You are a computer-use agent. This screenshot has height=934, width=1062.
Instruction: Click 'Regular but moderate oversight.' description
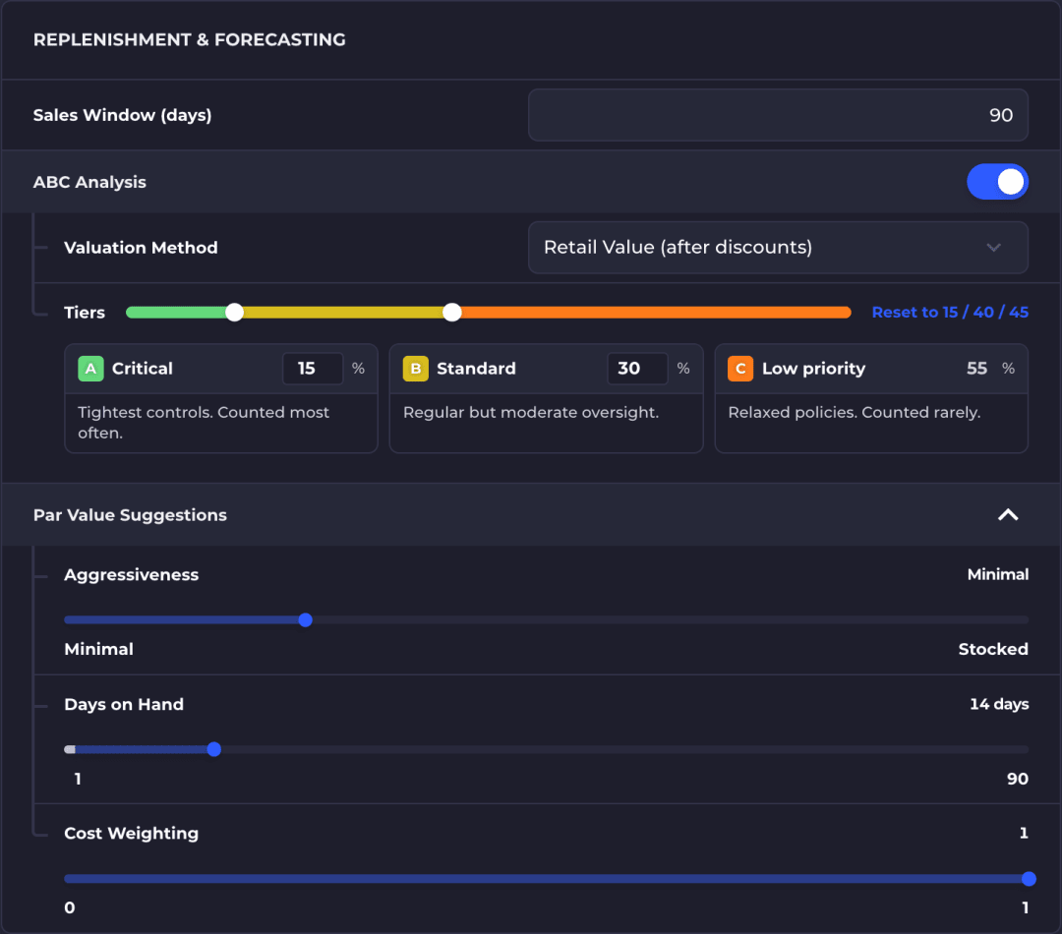531,413
